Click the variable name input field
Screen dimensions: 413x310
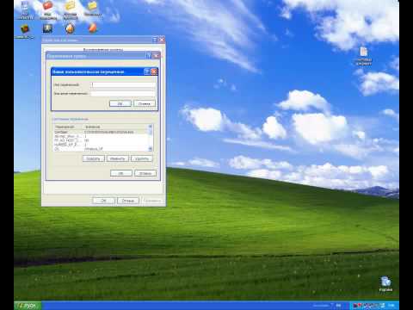tap(124, 85)
